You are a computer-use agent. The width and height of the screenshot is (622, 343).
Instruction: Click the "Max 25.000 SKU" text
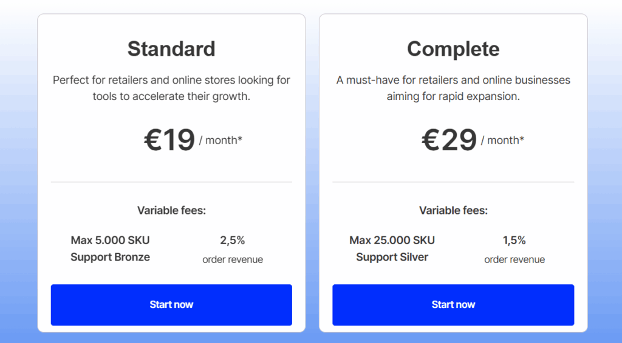pos(392,240)
